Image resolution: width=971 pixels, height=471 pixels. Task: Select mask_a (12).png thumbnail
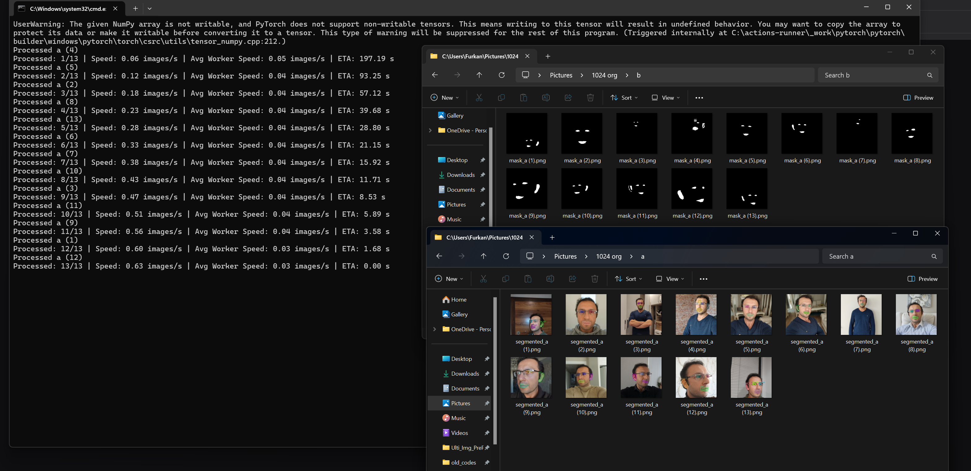[x=692, y=189]
